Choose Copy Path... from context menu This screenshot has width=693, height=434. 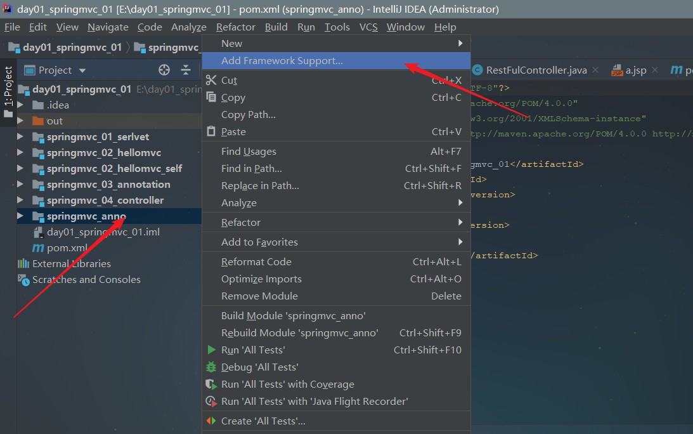(336, 115)
